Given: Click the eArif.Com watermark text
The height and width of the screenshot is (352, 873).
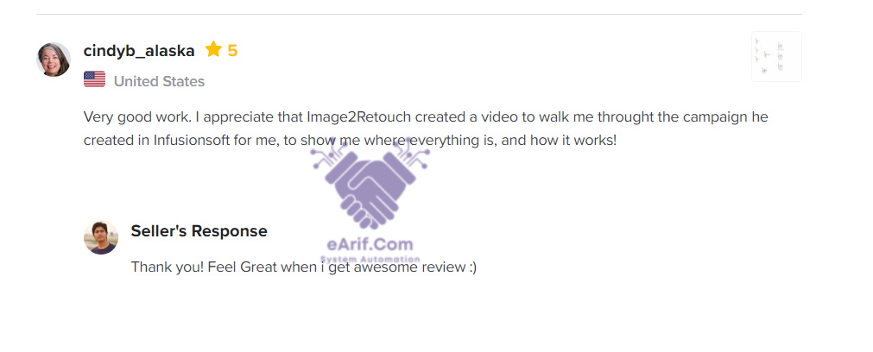Looking at the screenshot, I should 370,244.
